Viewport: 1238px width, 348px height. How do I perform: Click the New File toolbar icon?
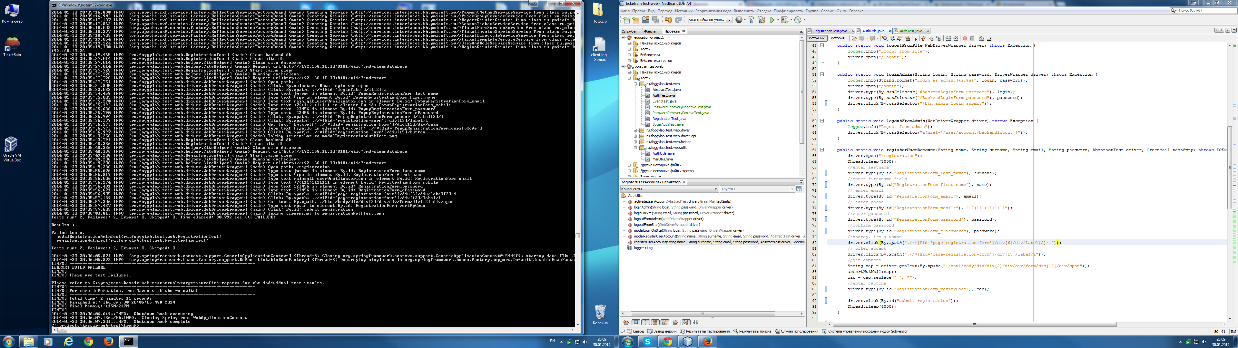coord(626,20)
